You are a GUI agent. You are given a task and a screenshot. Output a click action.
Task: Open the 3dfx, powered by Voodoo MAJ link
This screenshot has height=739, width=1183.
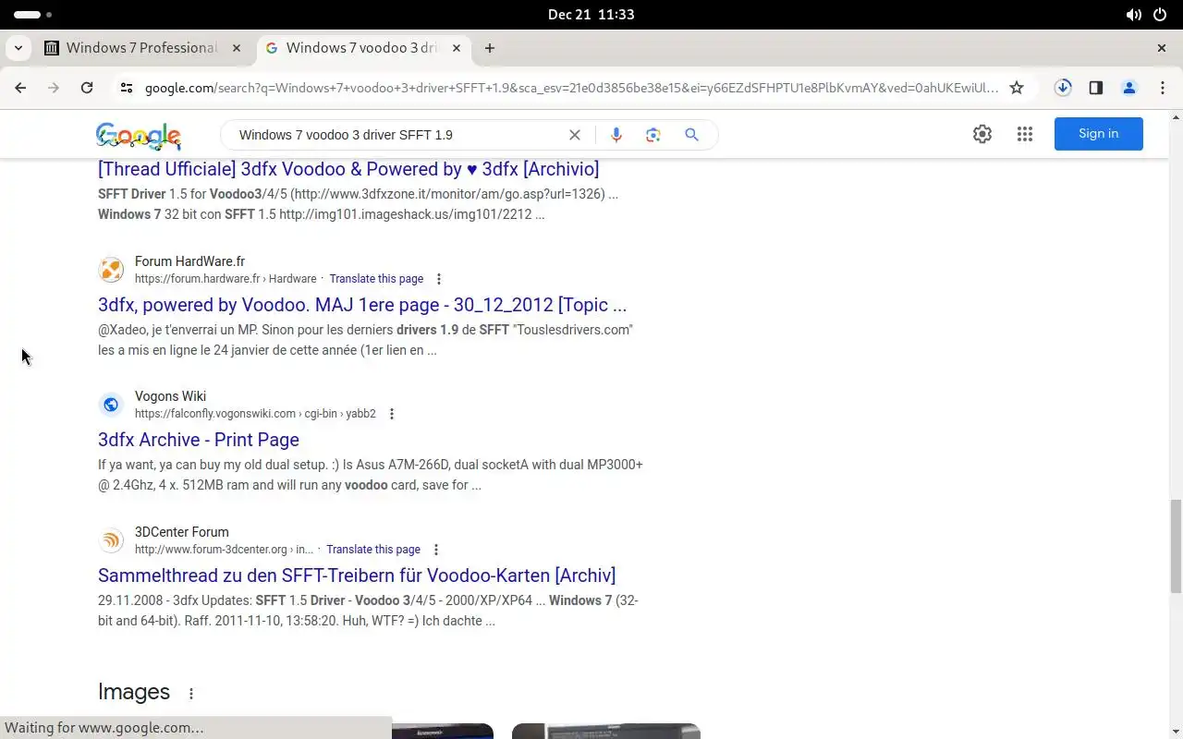[x=362, y=305]
